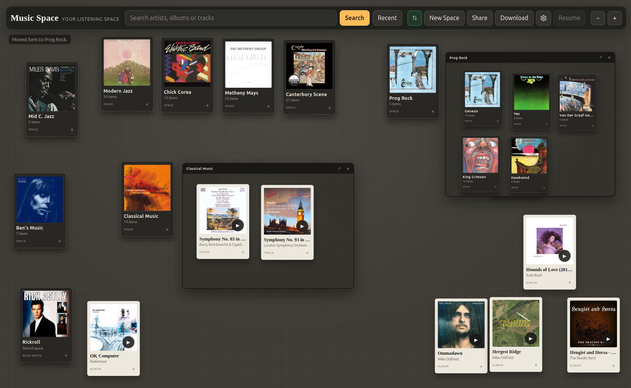631x388 pixels.
Task: Open Chick Corea Elektric Band cover
Action: point(187,64)
